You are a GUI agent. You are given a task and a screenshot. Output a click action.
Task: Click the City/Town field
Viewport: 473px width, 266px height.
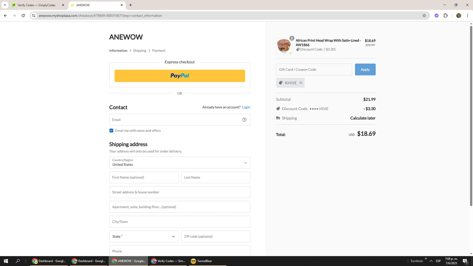pyautogui.click(x=180, y=222)
